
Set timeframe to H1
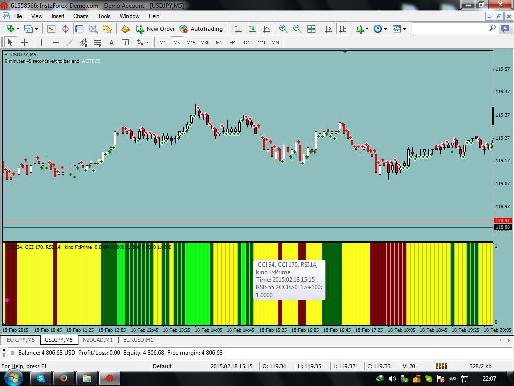tap(219, 43)
